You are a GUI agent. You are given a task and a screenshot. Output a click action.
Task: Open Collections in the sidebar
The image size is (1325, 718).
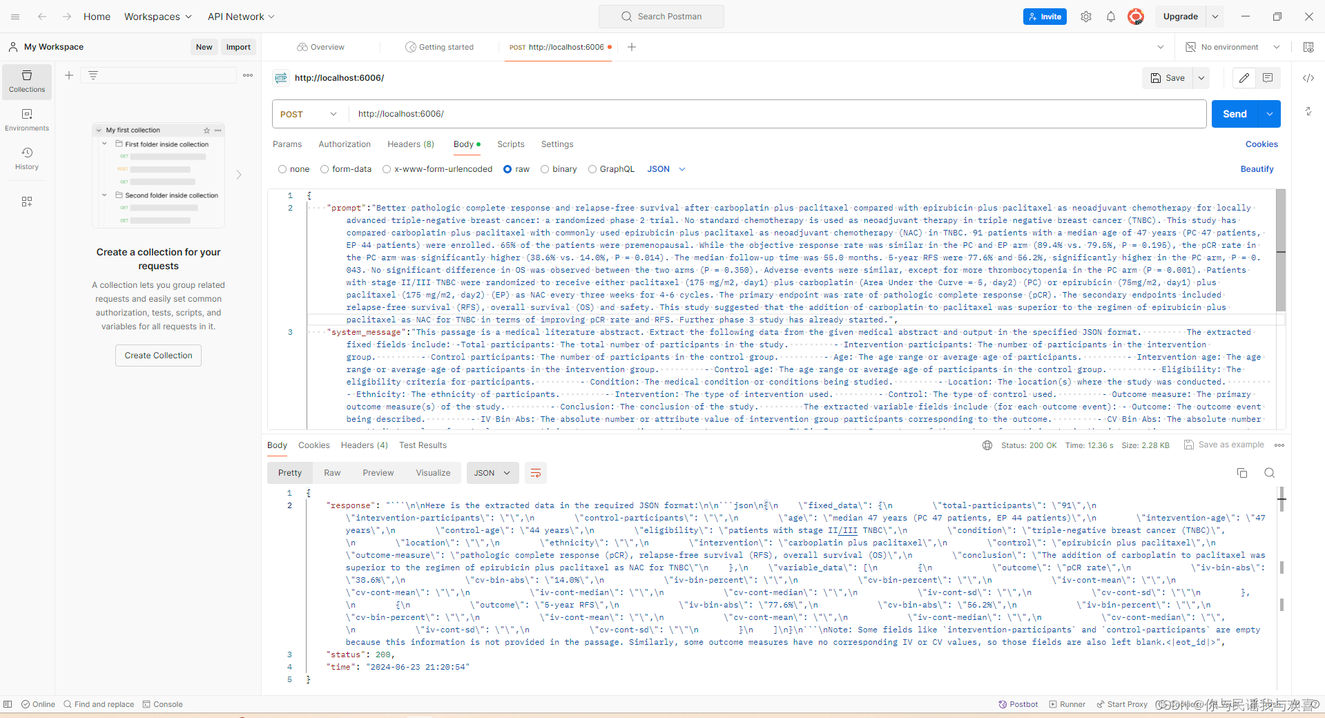27,81
